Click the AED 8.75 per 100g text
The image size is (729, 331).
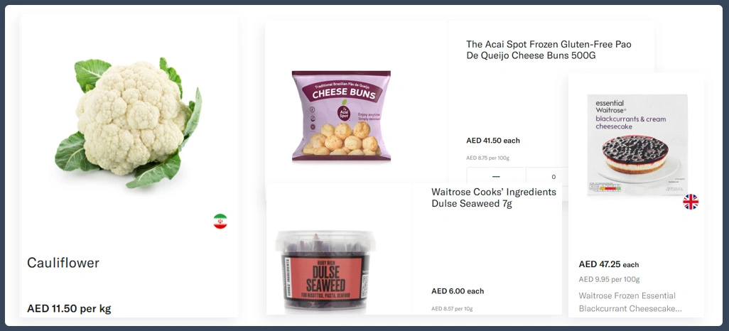pyautogui.click(x=487, y=158)
